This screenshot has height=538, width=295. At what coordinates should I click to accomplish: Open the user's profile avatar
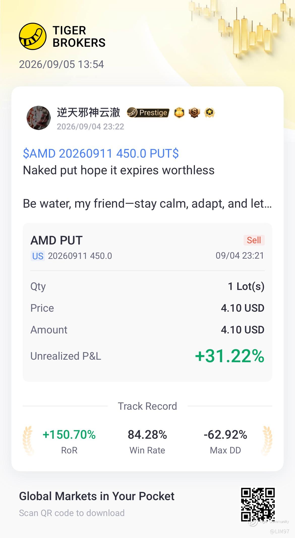[39, 118]
